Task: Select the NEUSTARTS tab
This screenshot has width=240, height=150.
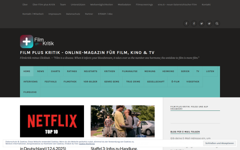Action: (x=91, y=71)
